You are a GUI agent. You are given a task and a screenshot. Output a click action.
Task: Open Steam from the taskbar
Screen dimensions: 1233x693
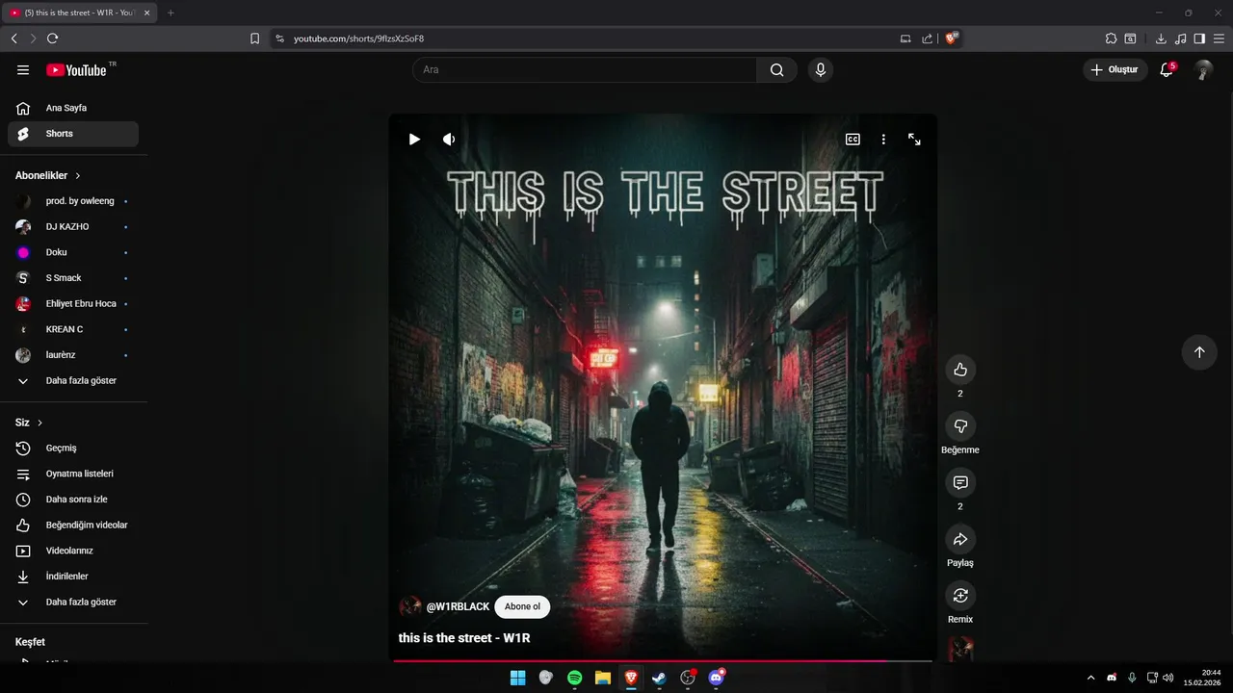coord(659,678)
